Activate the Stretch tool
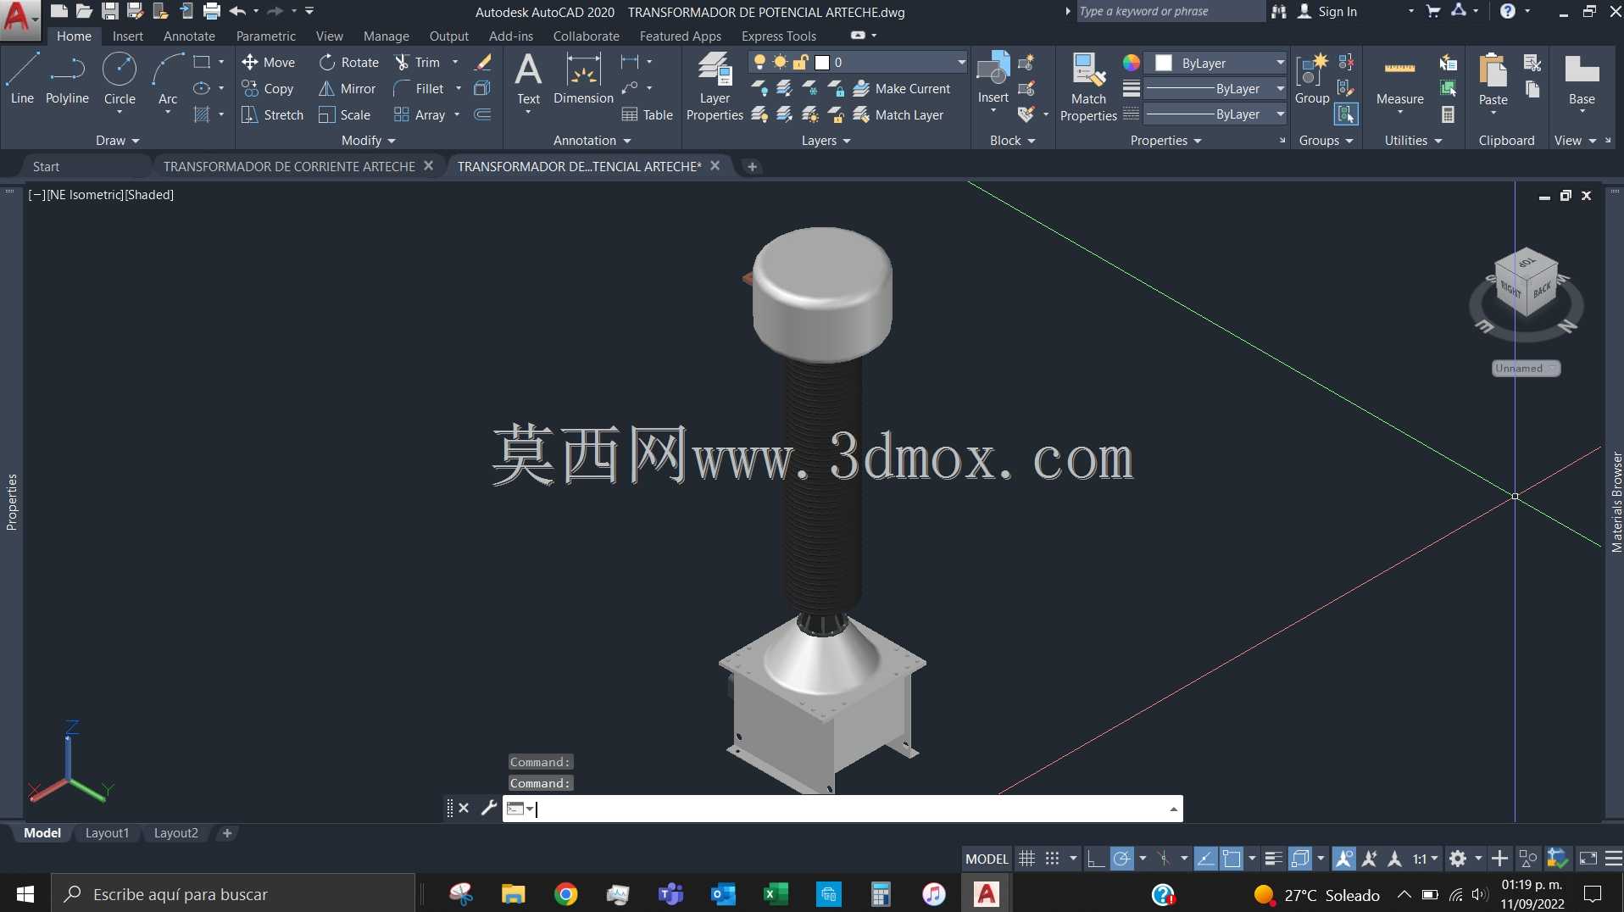This screenshot has width=1624, height=912. tap(272, 114)
